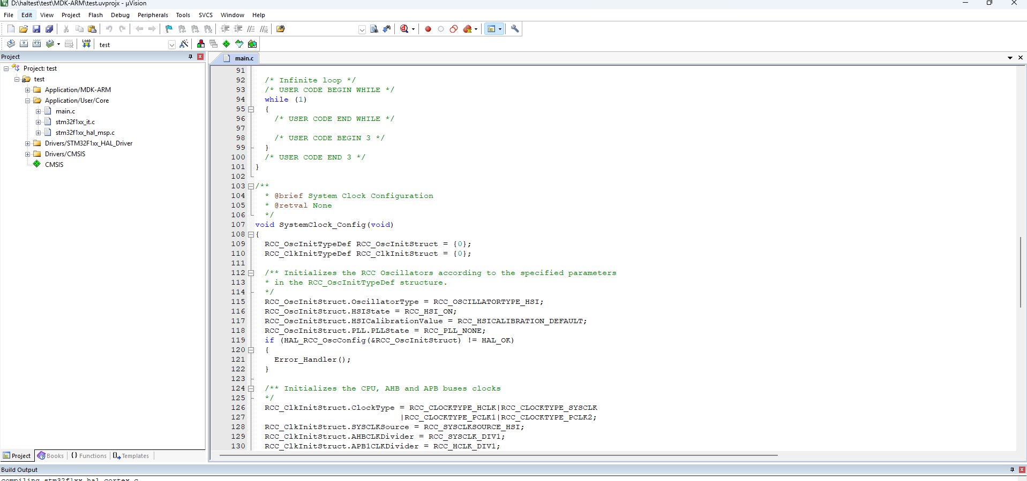Screen dimensions: 1027x481
Task: Select stm32f1xx_hal_msp.c in the project tree
Action: [85, 133]
